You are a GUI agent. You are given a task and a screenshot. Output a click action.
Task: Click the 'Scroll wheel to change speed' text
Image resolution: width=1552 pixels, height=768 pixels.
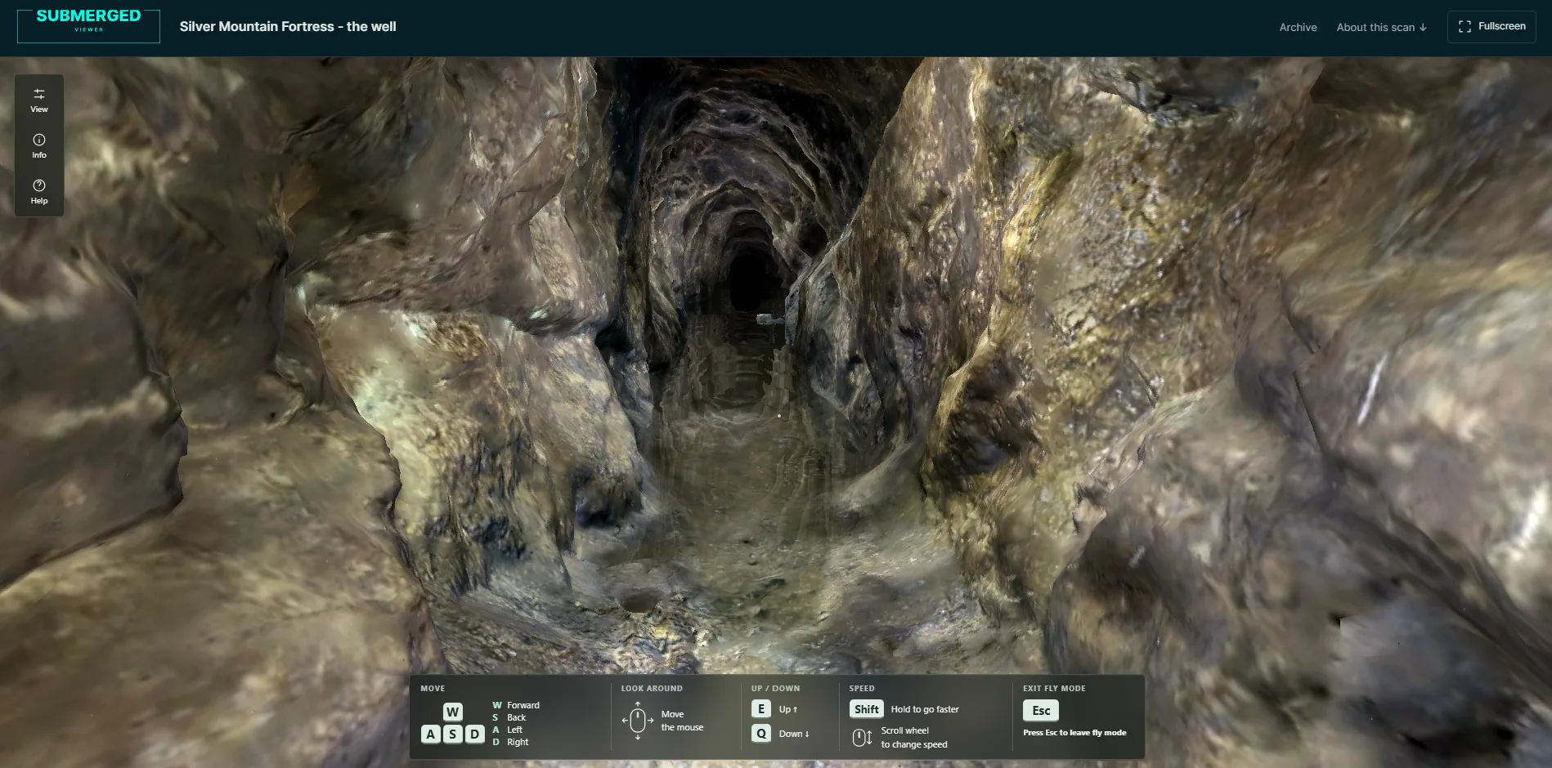tap(914, 738)
